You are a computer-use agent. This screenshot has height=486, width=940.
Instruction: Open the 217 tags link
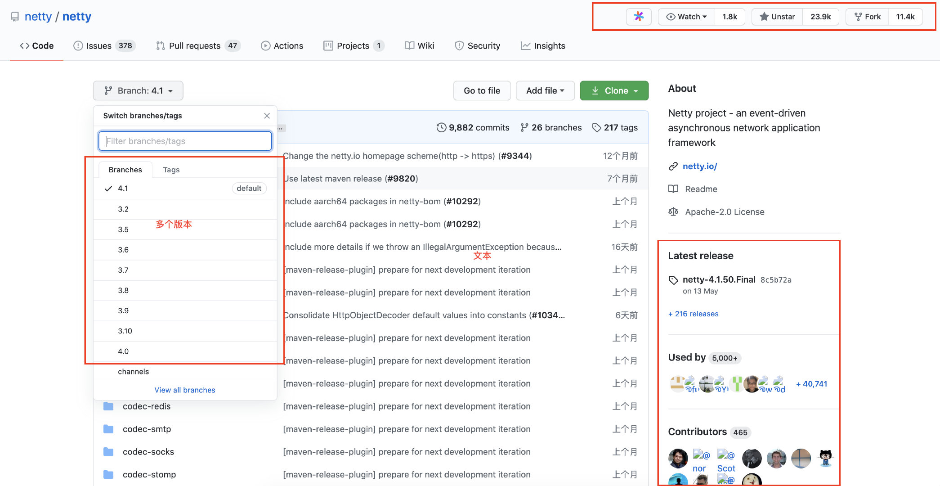(x=615, y=127)
